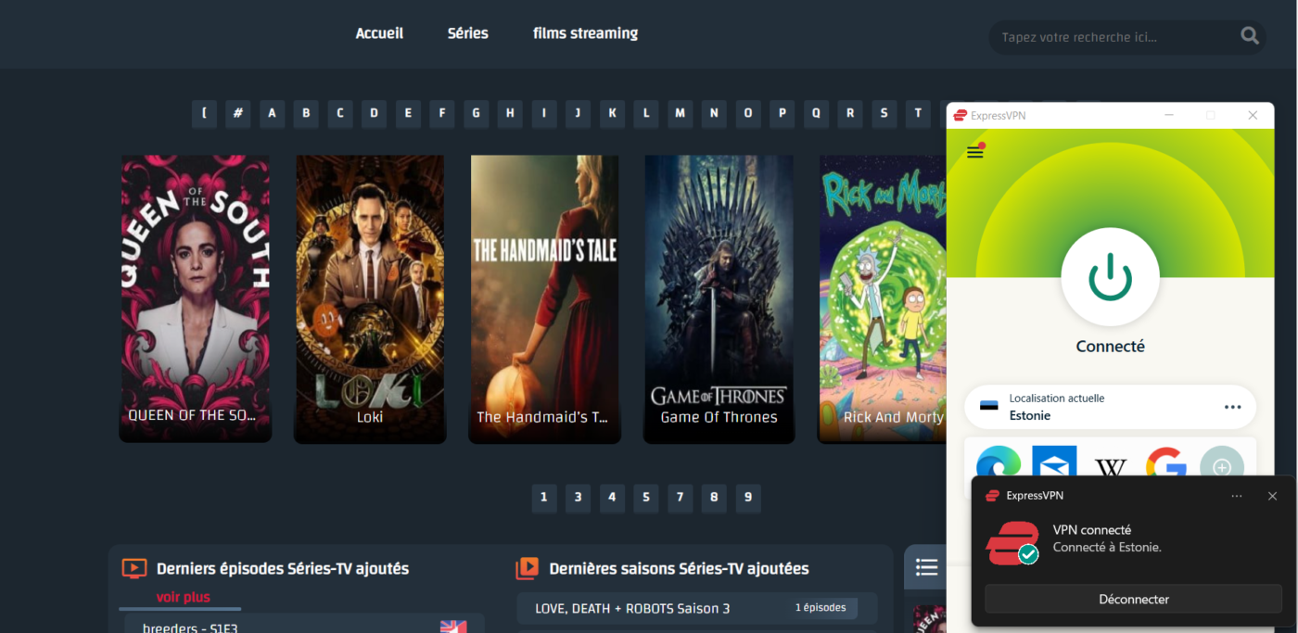This screenshot has width=1298, height=633.
Task: Dismiss the VPN connecté notification
Action: point(1273,496)
